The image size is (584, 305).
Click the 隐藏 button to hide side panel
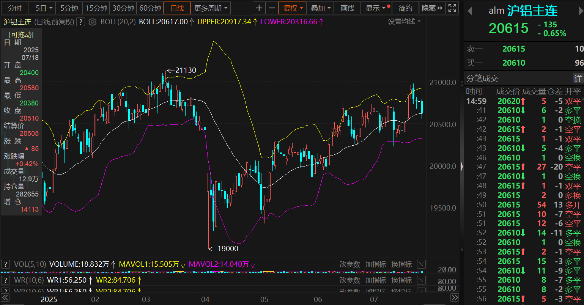[x=432, y=8]
